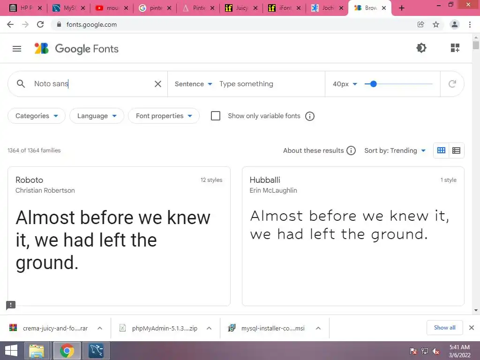Open the hamburger main menu
480x360 pixels.
(x=17, y=49)
